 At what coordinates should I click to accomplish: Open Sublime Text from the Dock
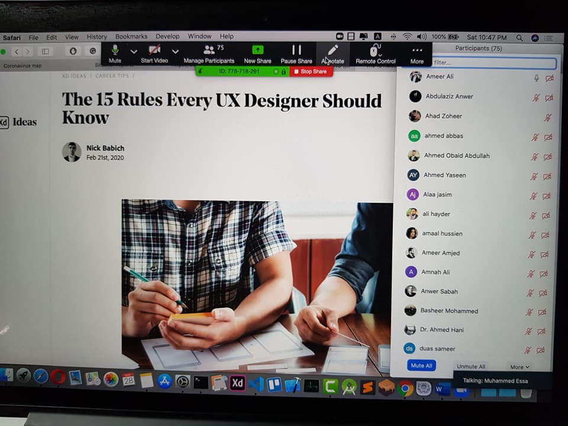(367, 388)
